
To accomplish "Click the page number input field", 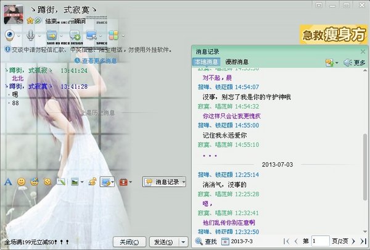I will (x=320, y=241).
